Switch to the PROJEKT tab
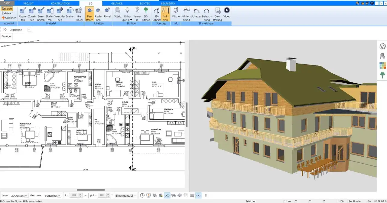The image size is (387, 203). (28, 3)
